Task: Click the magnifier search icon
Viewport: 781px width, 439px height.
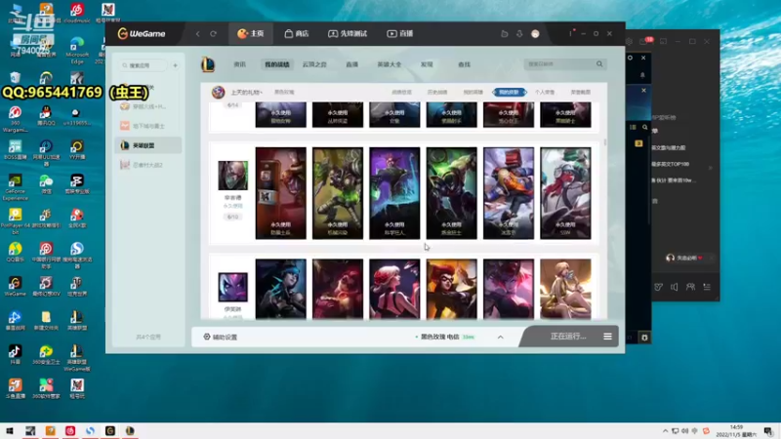Action: pyautogui.click(x=599, y=64)
